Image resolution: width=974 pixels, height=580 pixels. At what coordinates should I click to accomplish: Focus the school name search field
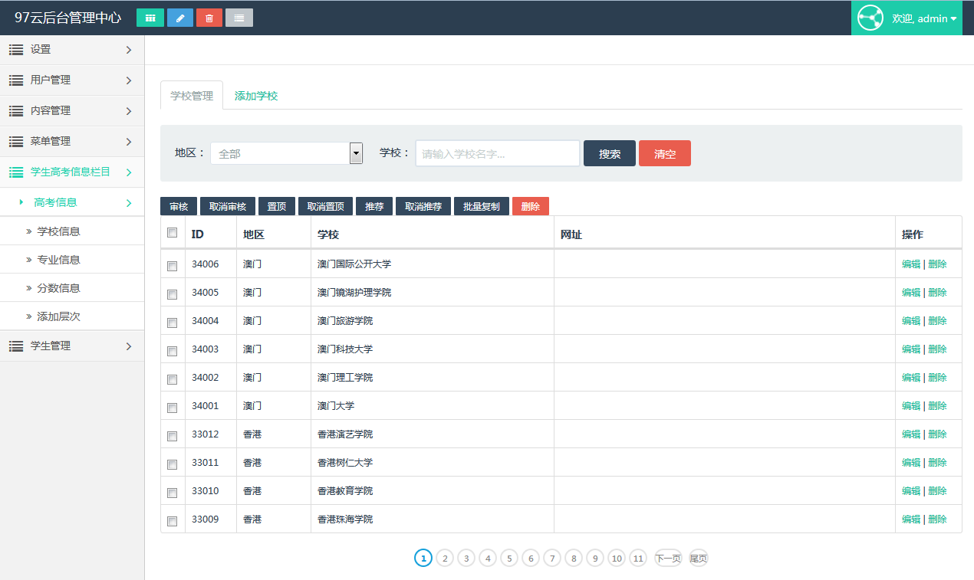pos(498,153)
